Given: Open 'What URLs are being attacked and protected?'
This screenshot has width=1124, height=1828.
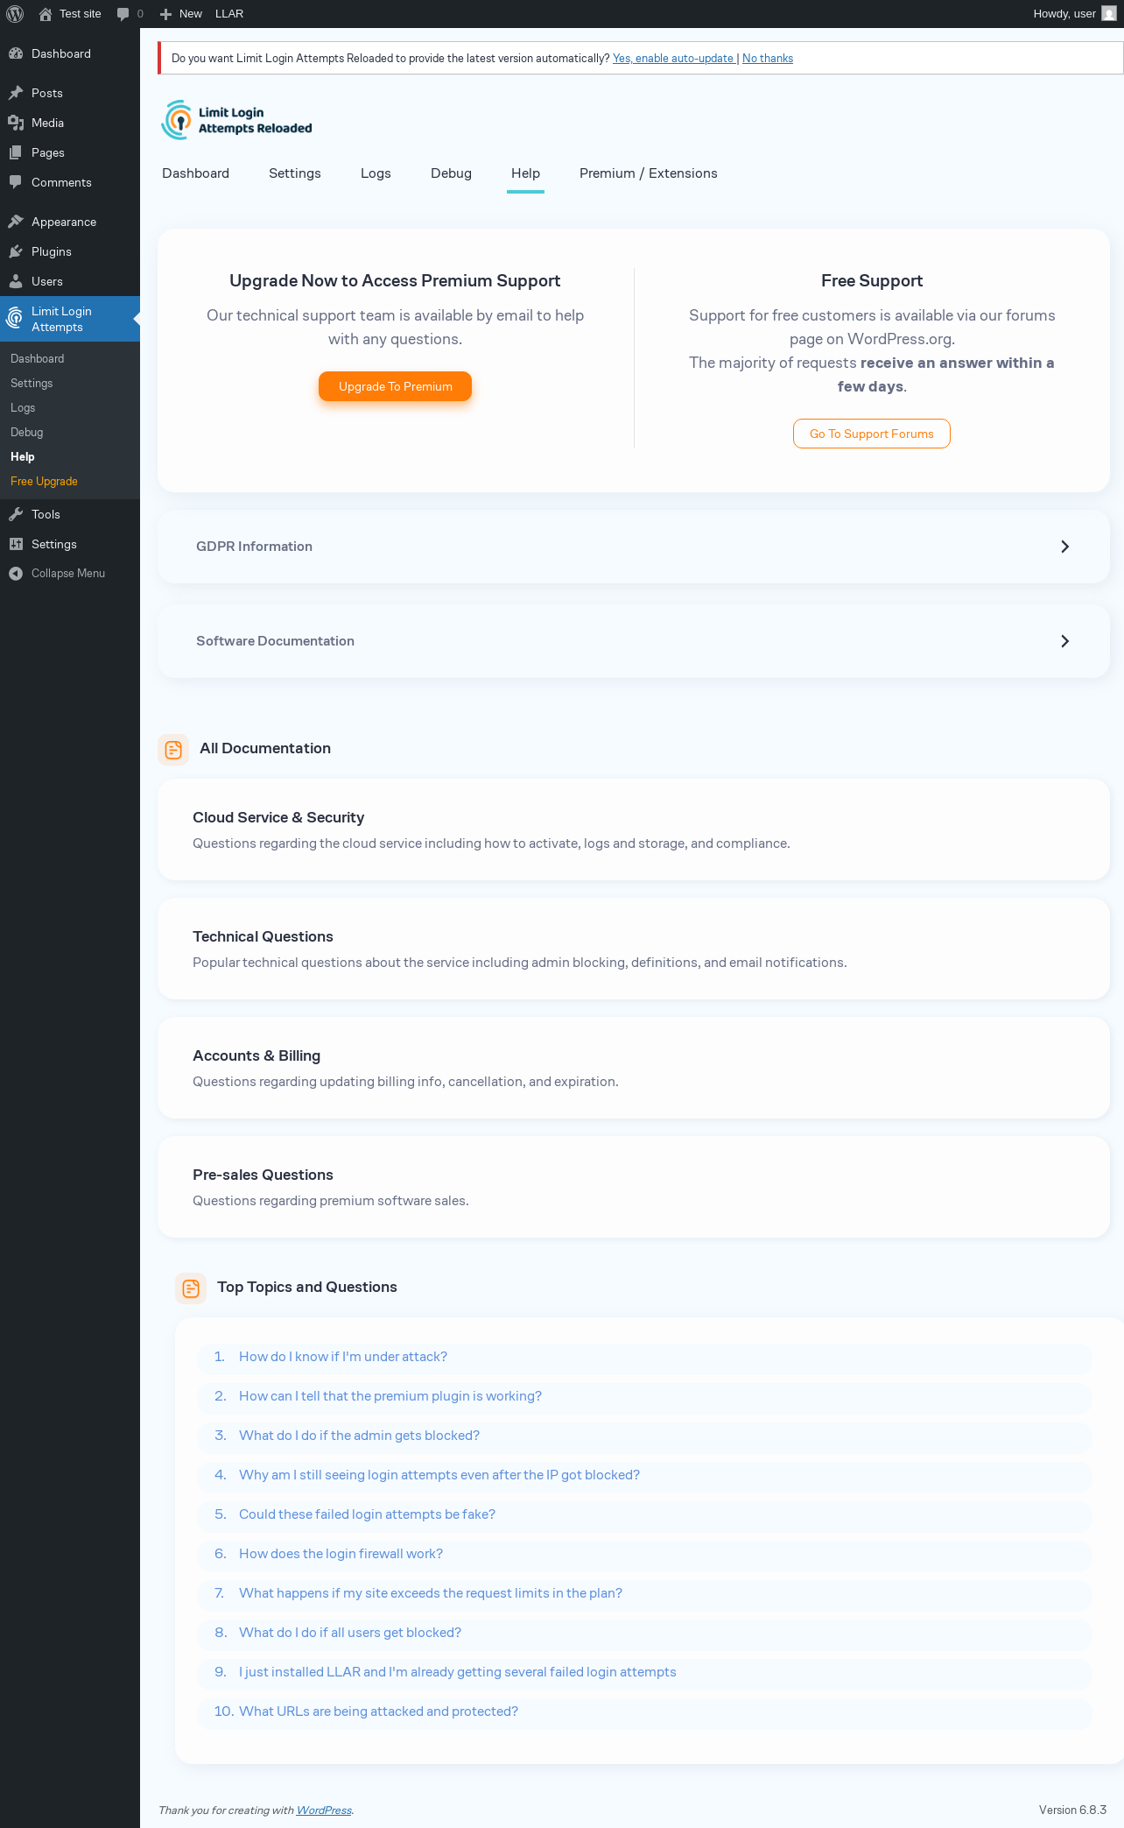Looking at the screenshot, I should point(378,1712).
